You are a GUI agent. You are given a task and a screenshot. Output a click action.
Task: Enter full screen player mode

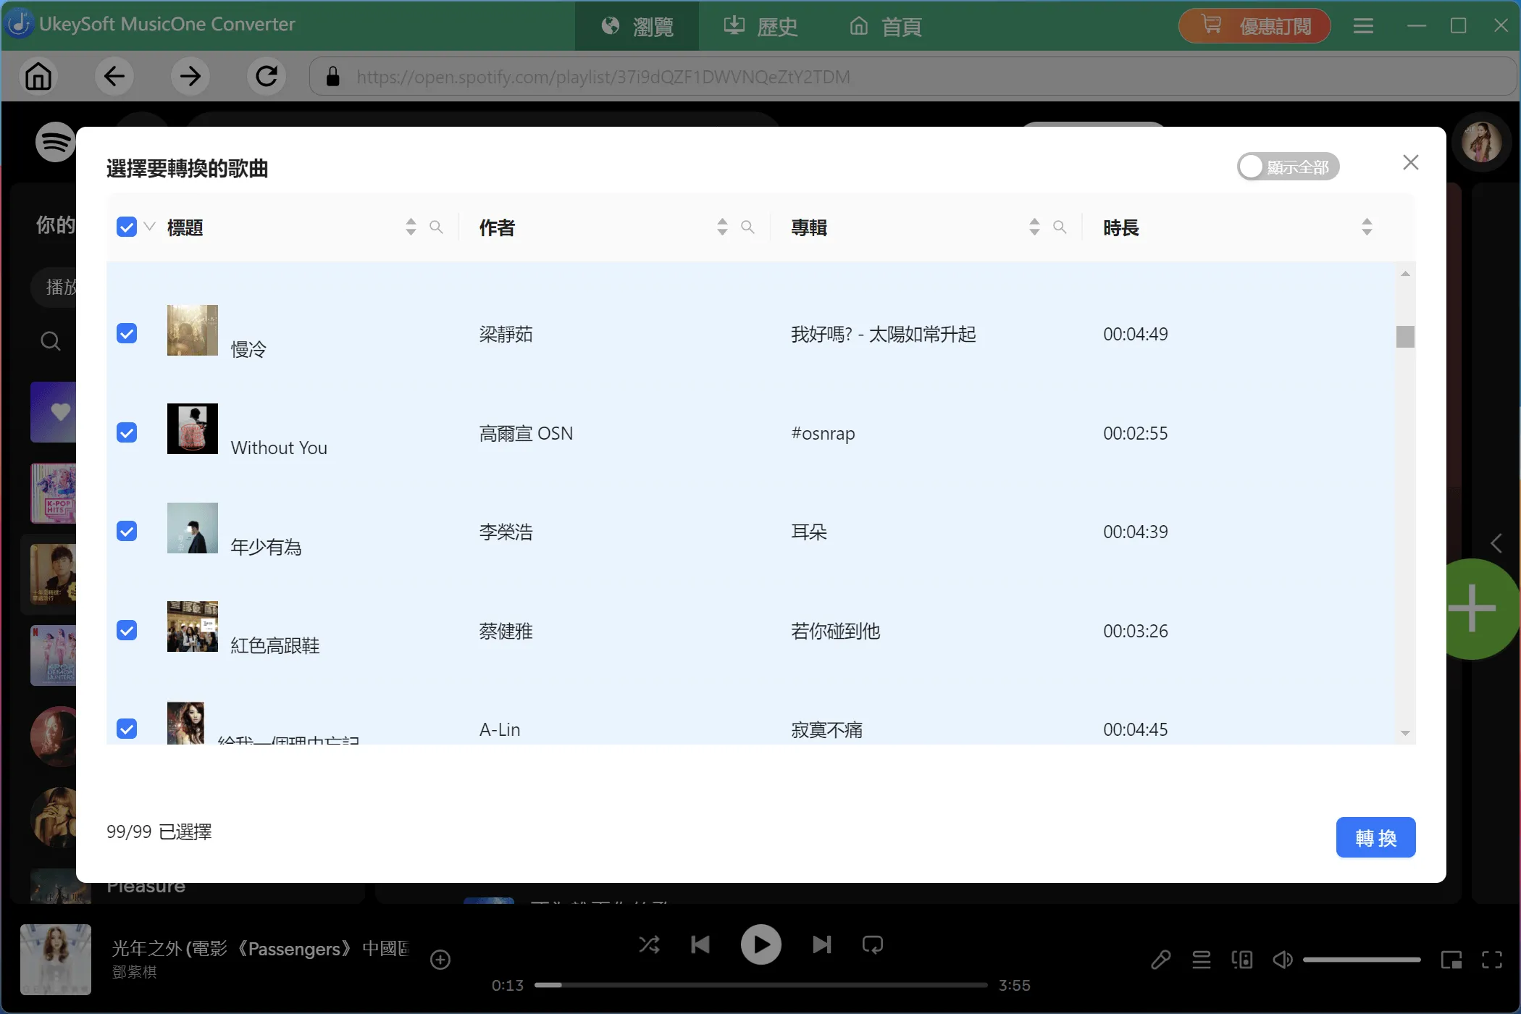[x=1492, y=960]
